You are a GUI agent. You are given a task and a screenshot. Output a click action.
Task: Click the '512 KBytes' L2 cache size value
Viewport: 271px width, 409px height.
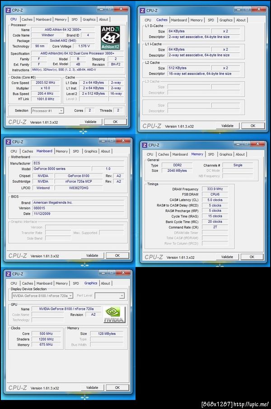point(188,68)
